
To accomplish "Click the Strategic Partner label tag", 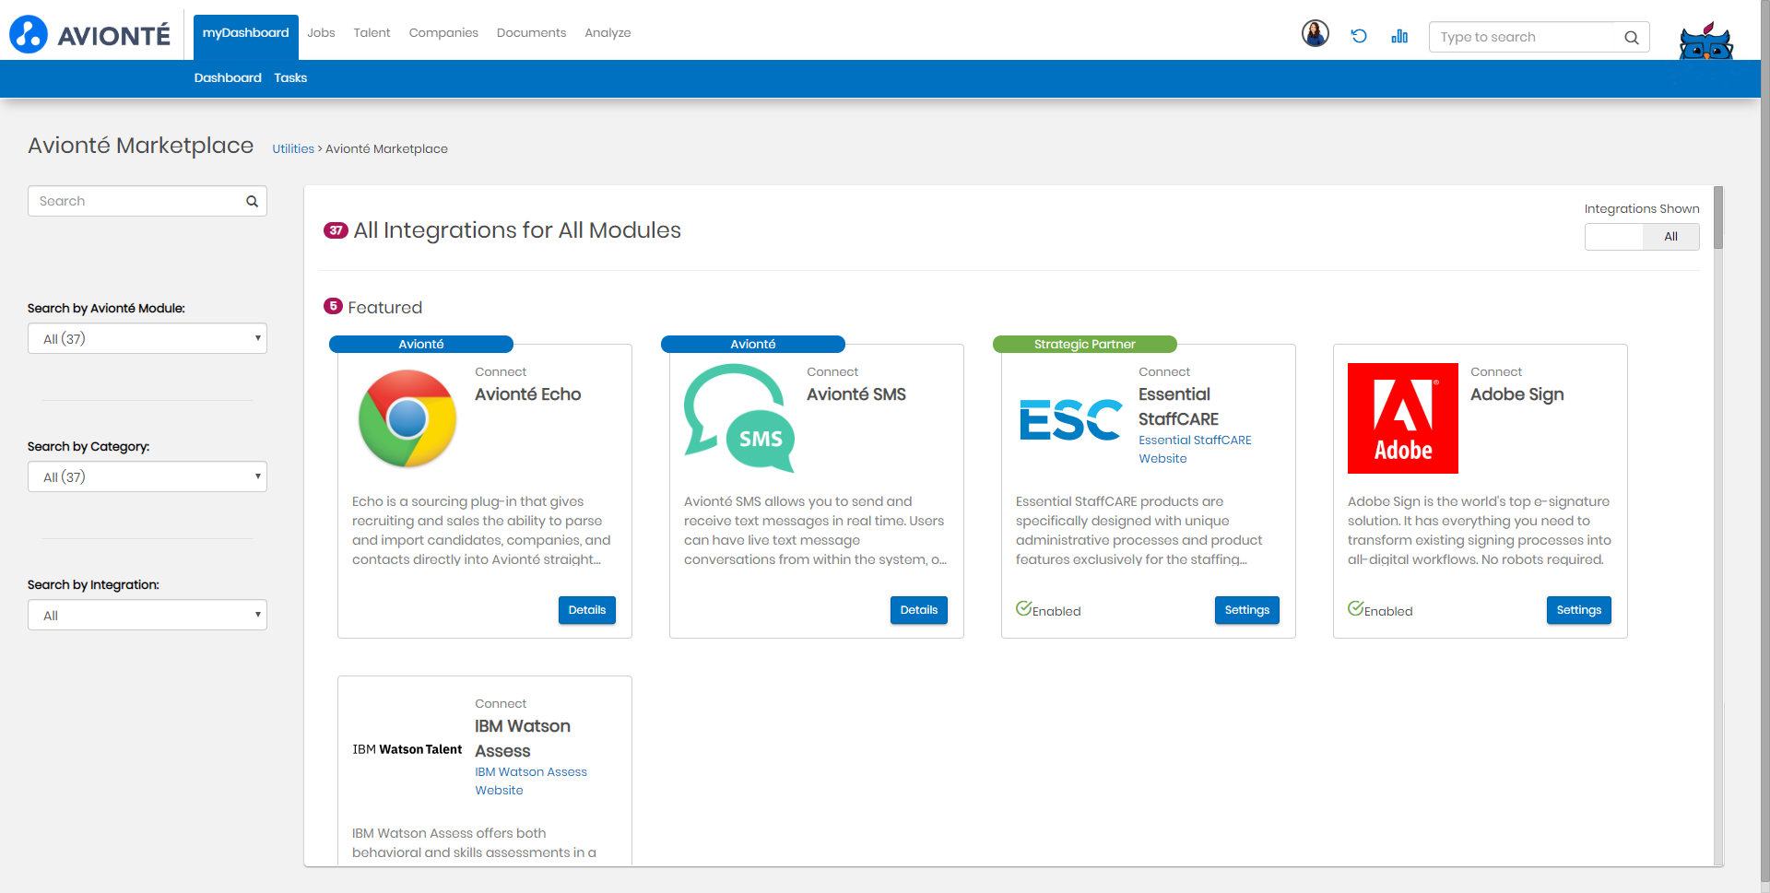I will [x=1085, y=345].
